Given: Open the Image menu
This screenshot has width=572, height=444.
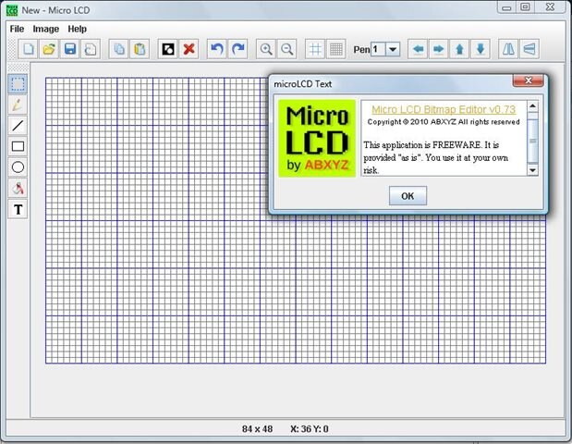Looking at the screenshot, I should [46, 29].
